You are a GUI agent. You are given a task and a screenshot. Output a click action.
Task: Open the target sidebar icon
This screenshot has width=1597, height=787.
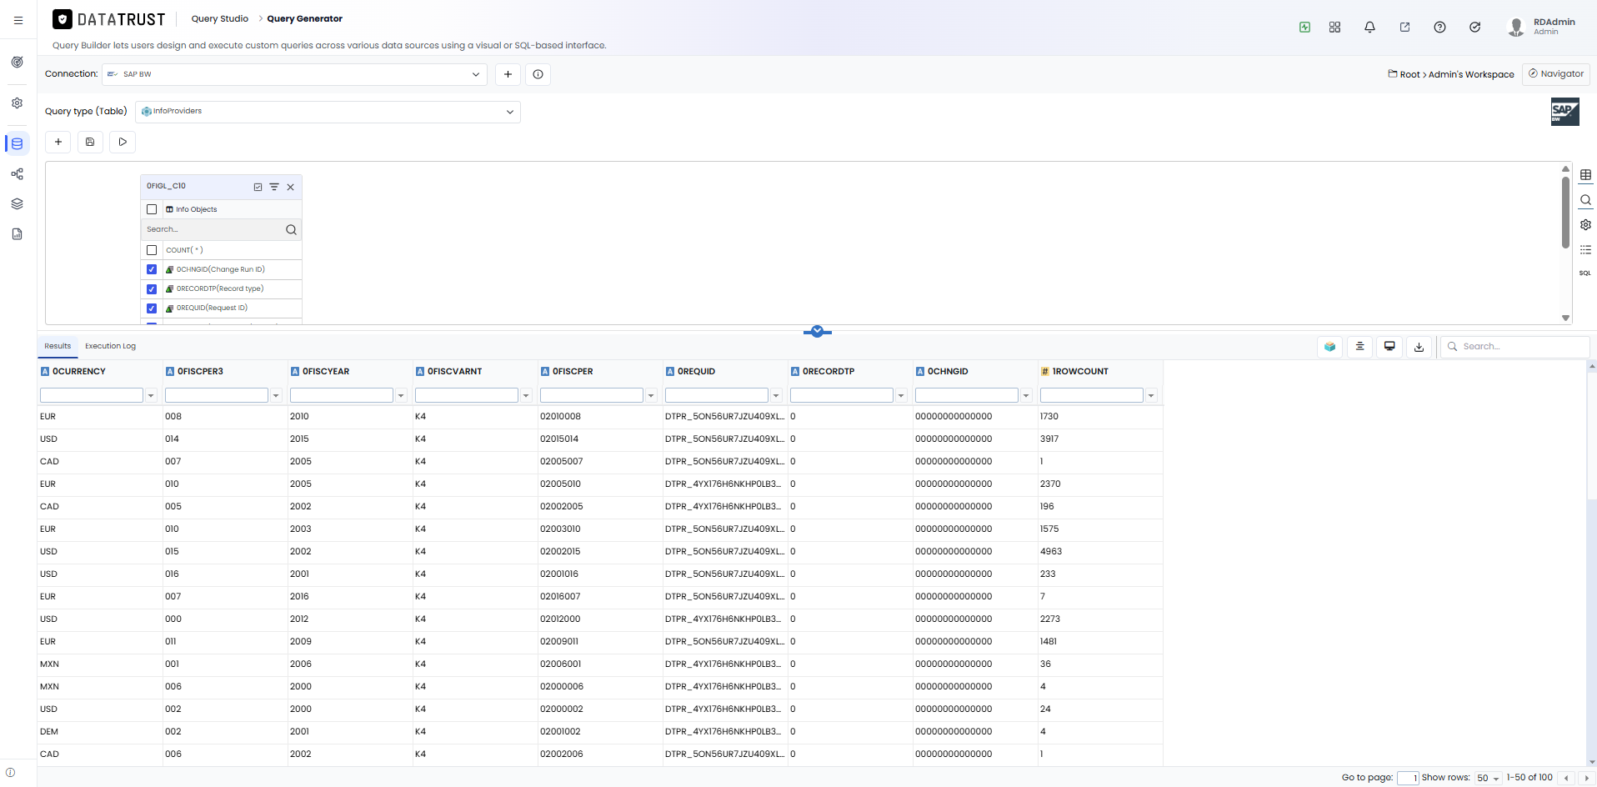(x=17, y=62)
